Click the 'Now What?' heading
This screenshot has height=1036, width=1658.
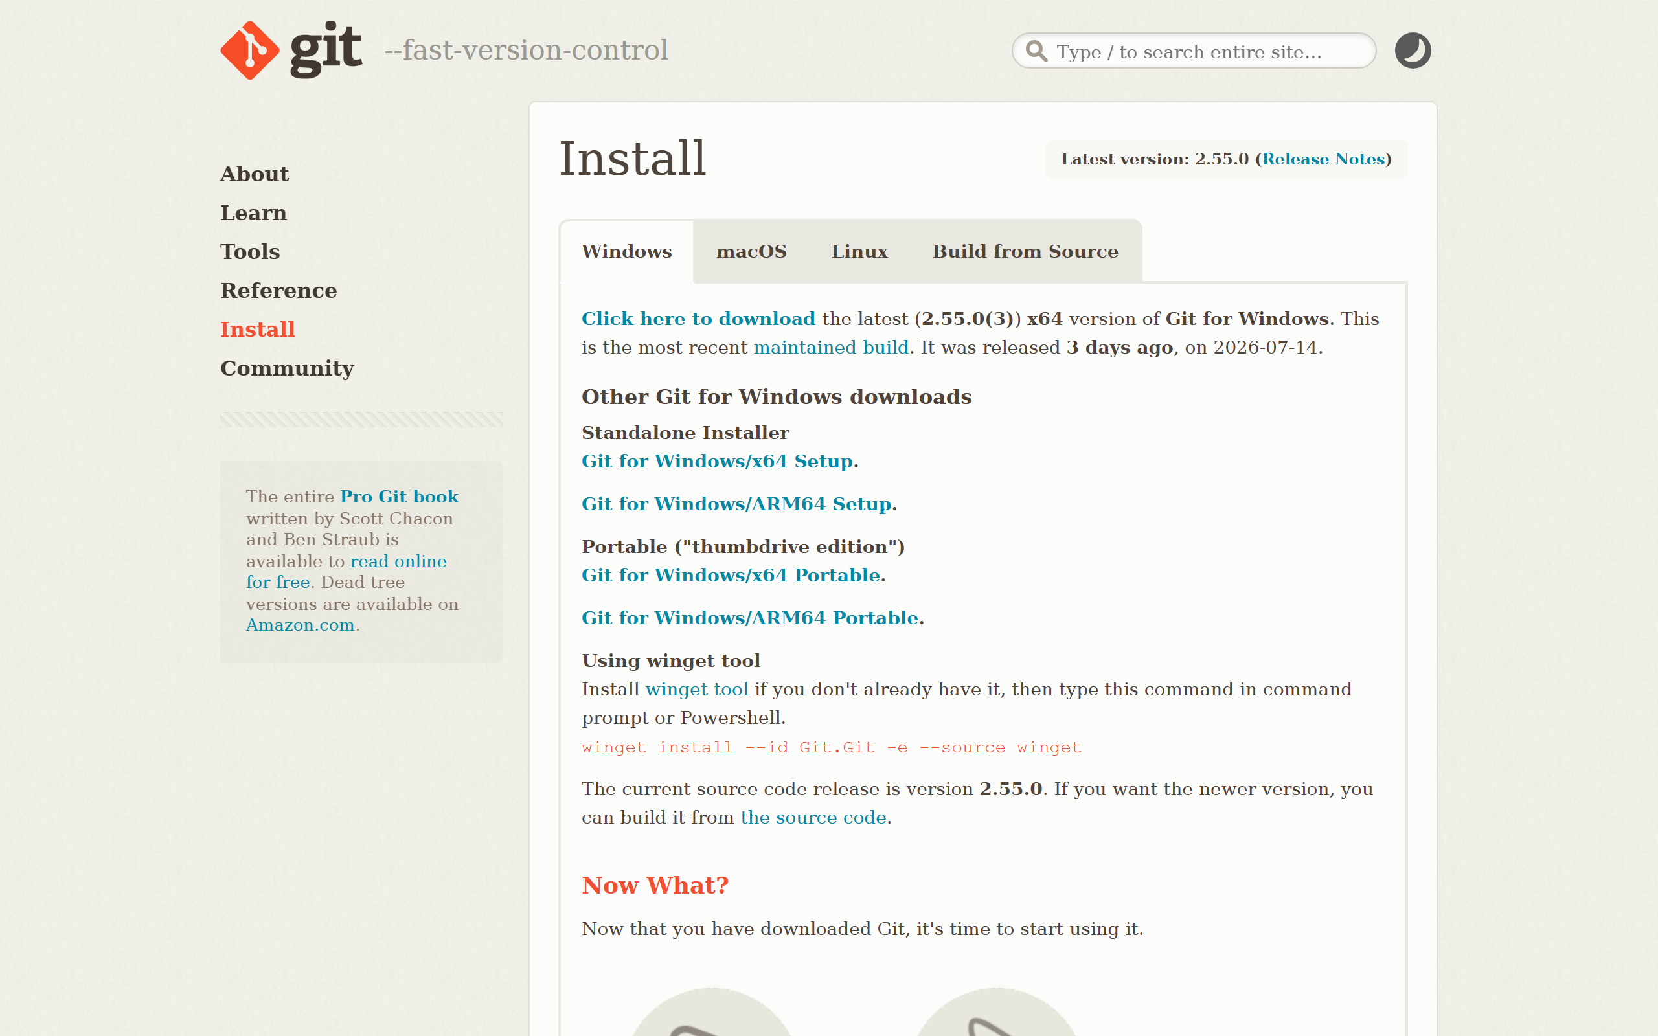coord(655,885)
